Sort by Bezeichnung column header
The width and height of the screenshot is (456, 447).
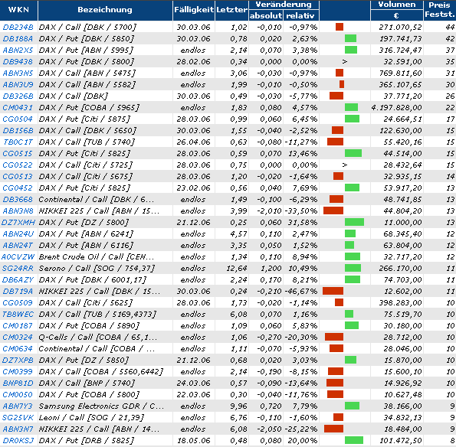pyautogui.click(x=105, y=10)
